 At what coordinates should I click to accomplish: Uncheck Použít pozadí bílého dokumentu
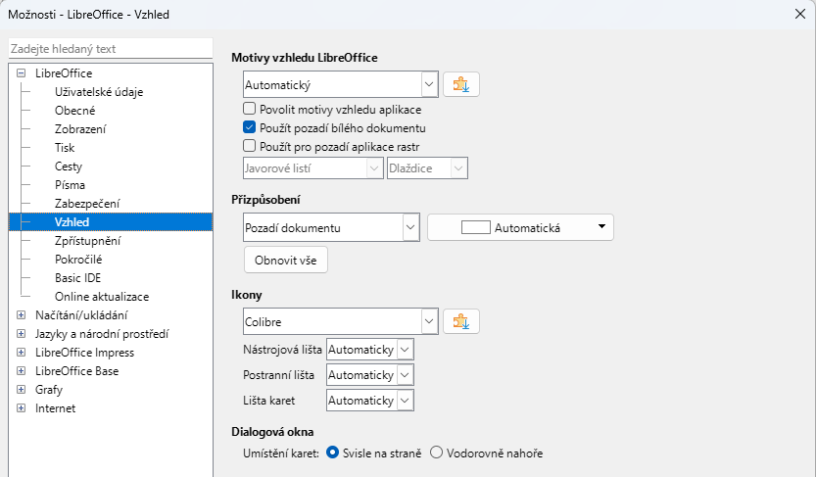[x=249, y=127]
